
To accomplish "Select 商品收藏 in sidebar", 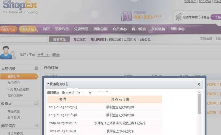I will 13,111.
